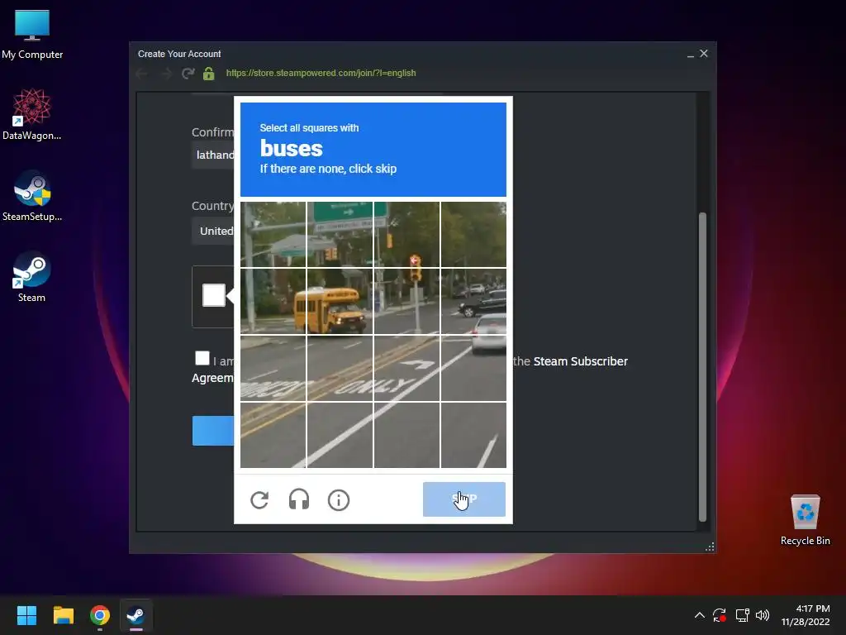Select the My Computer desktop icon

(32, 34)
